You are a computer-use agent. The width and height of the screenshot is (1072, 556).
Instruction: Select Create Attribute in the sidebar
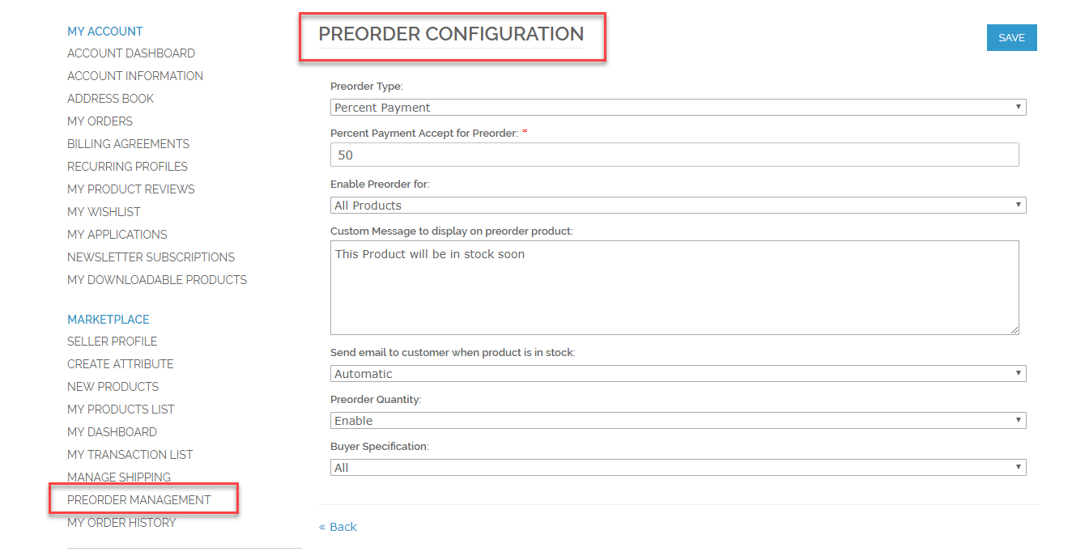[x=120, y=364]
